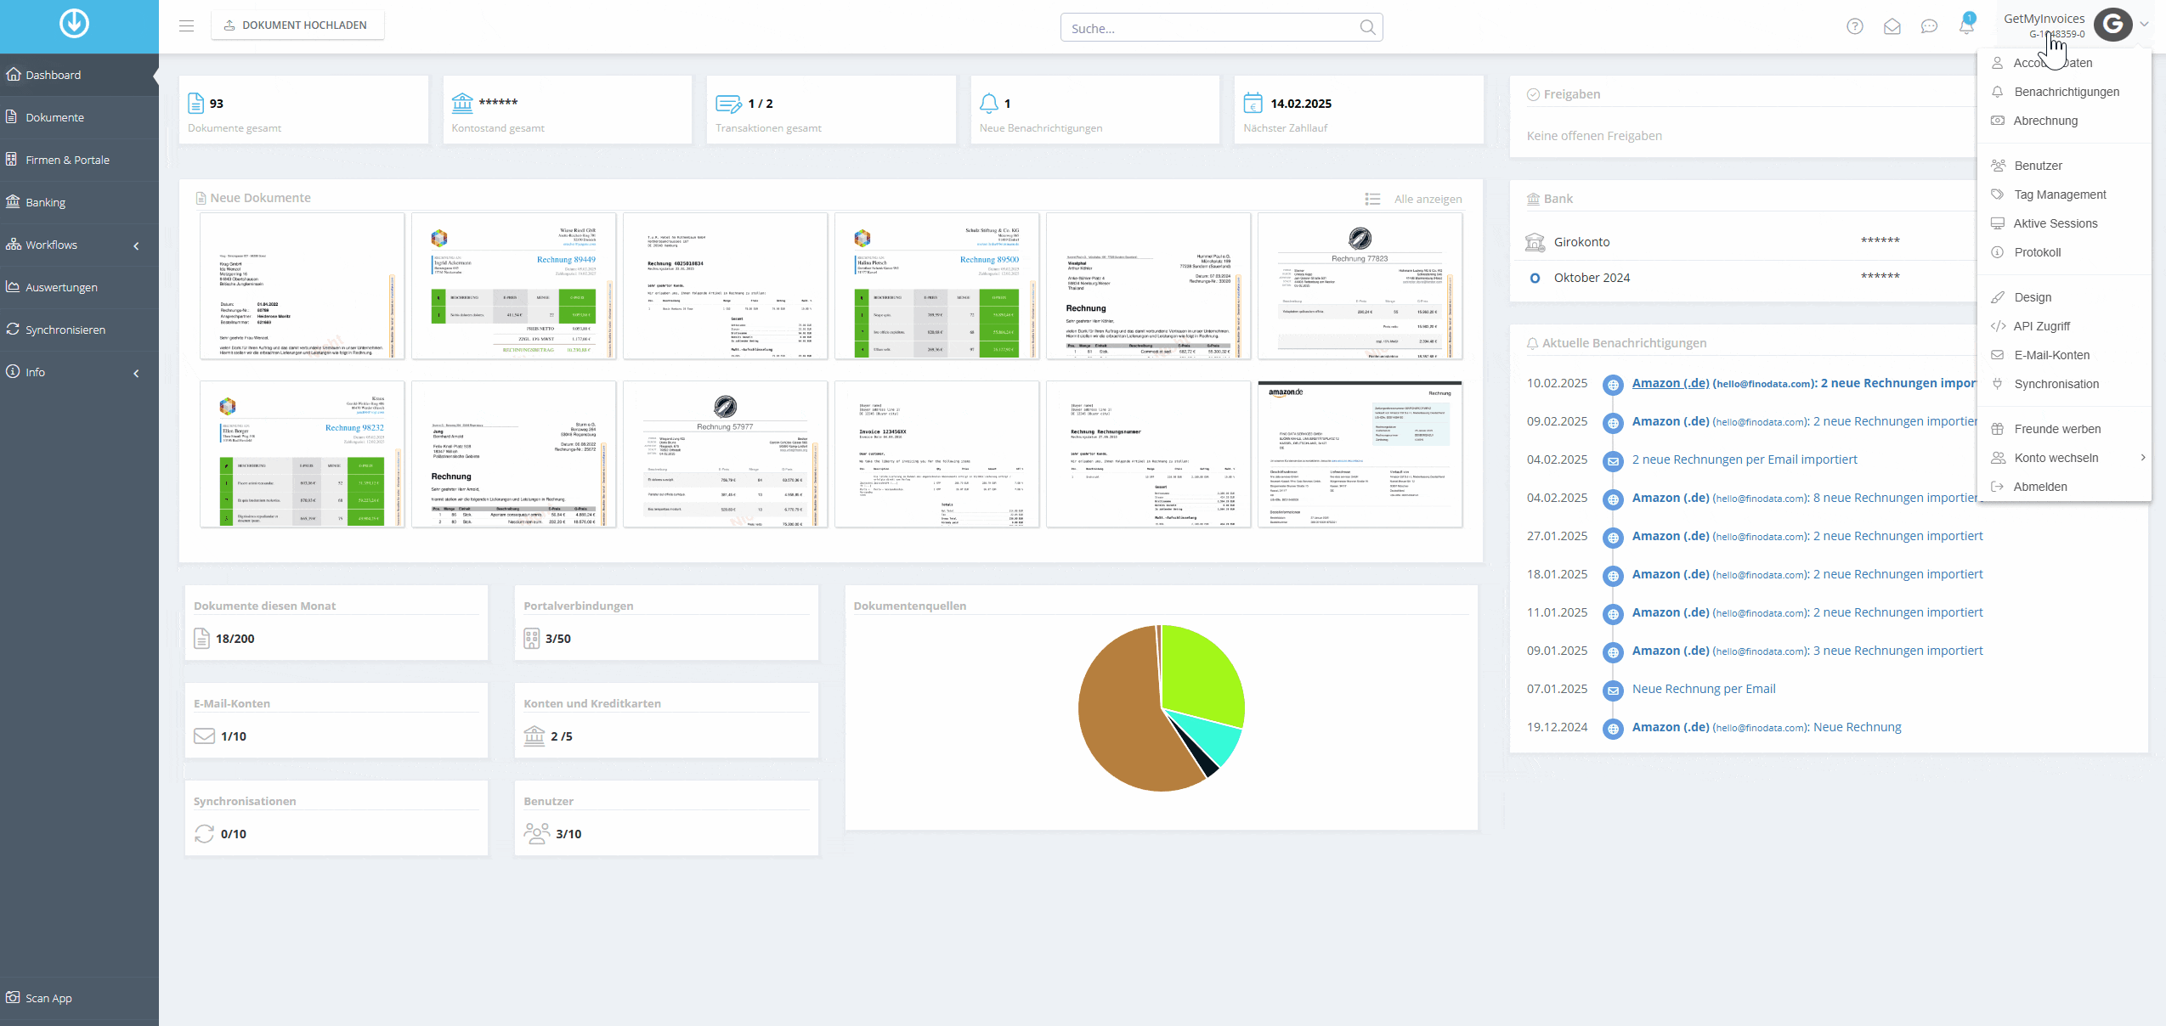The width and height of the screenshot is (2166, 1026).
Task: Open the chat bubble icon in header
Action: click(1929, 26)
